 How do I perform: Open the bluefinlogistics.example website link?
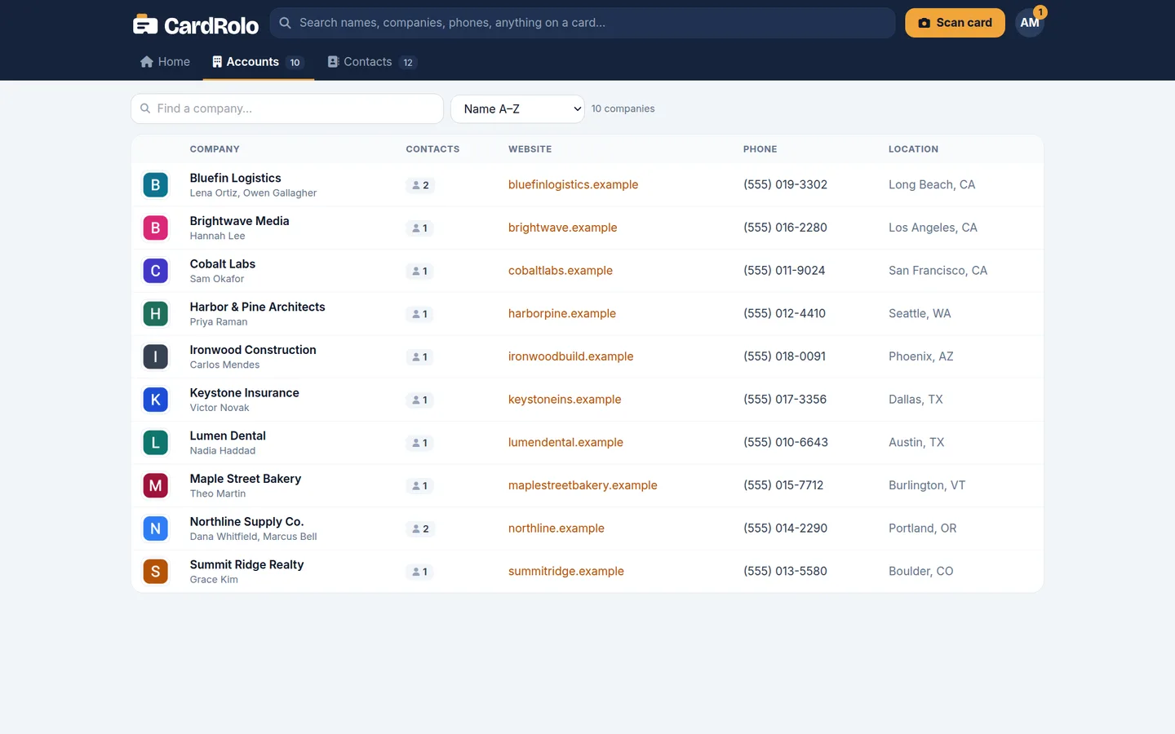[x=573, y=185]
